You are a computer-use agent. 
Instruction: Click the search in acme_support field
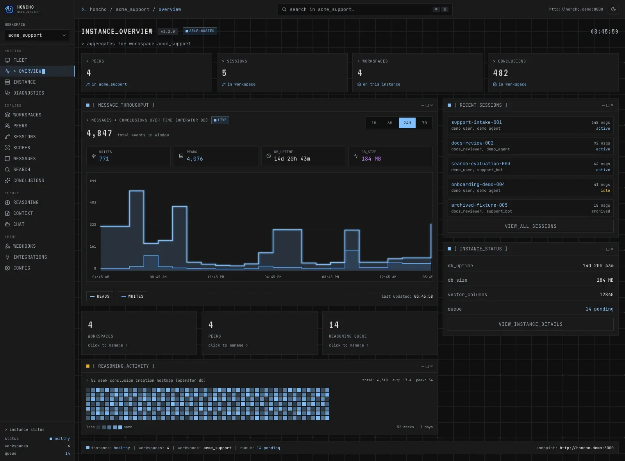(x=365, y=9)
